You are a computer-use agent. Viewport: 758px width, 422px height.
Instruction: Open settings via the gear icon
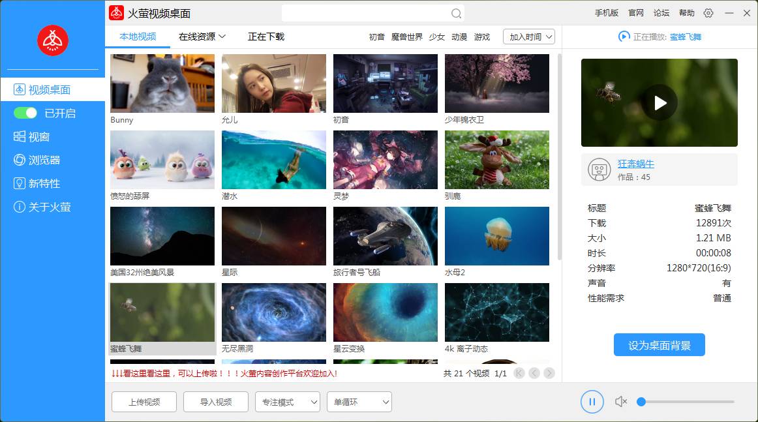coord(708,13)
